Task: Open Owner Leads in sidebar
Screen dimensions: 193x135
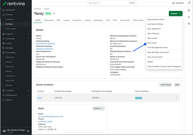Action: click(x=10, y=29)
